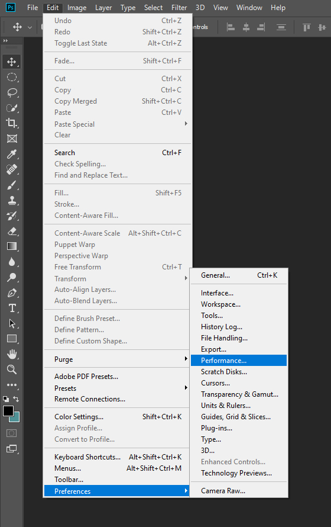Expand the toolbar with double-arrow
331x527 pixels.
(x=5, y=40)
